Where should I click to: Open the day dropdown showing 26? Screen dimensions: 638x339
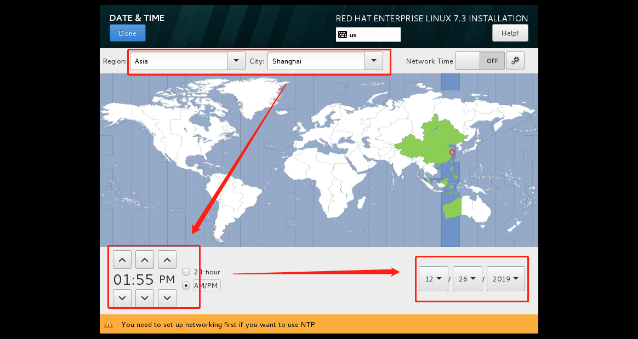tap(467, 279)
